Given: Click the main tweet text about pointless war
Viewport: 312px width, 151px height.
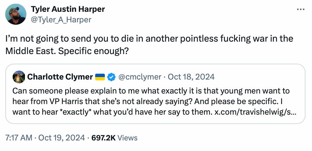Looking at the screenshot, I should pos(149,39).
